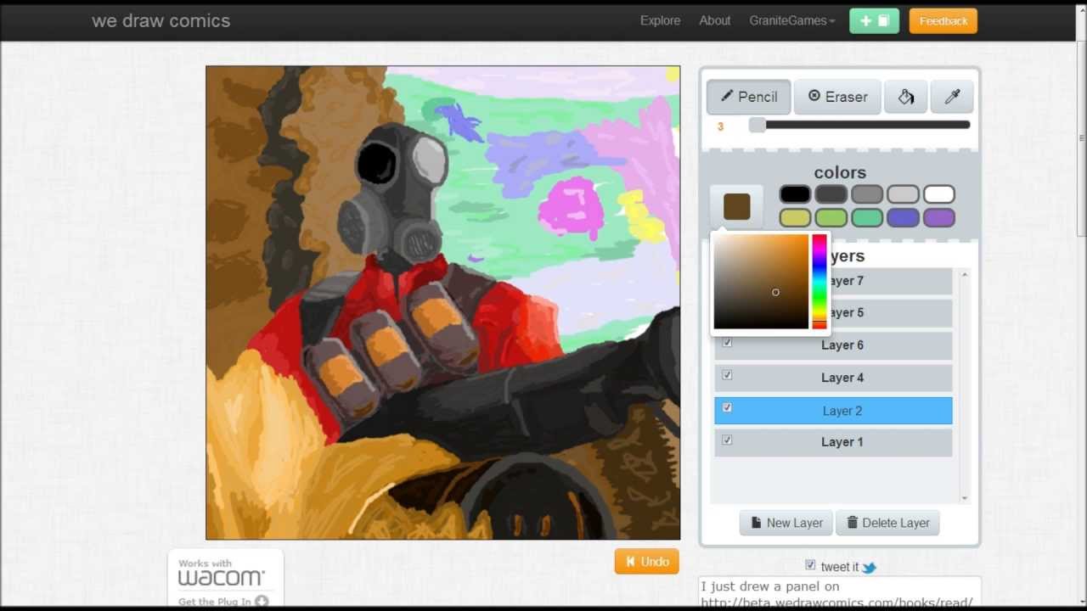Click layers list scroll down arrow
This screenshot has width=1087, height=611.
click(965, 498)
